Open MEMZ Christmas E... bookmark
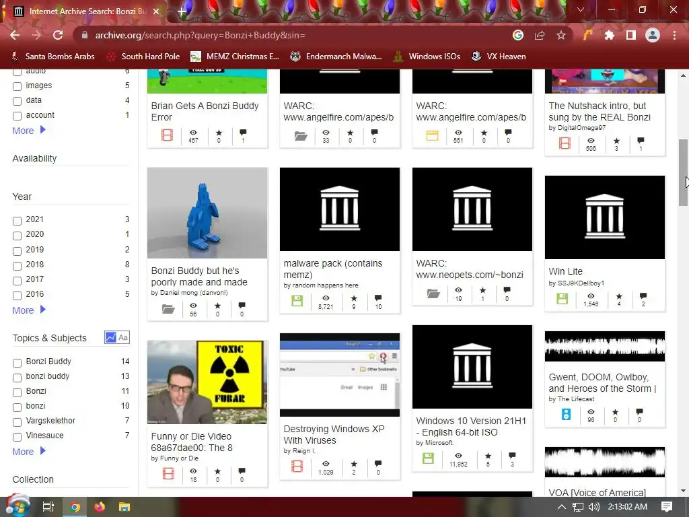Screen dimensions: 689x517 (x=235, y=57)
